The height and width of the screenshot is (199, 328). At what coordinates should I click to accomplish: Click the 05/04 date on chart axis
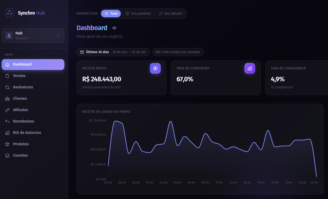click(x=178, y=183)
